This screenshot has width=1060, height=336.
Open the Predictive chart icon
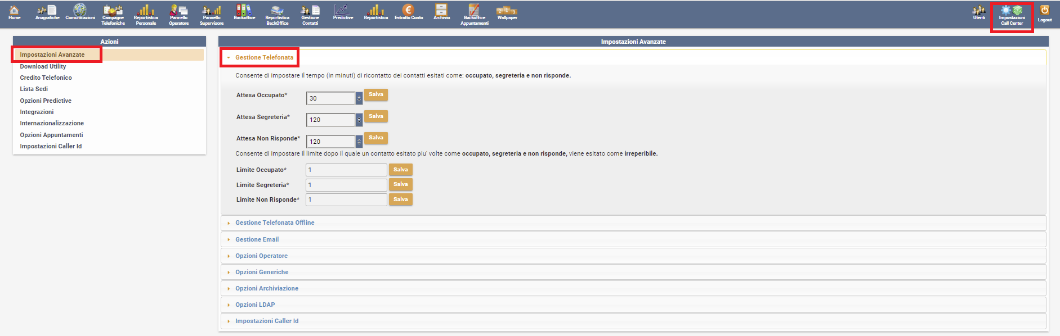pos(342,12)
